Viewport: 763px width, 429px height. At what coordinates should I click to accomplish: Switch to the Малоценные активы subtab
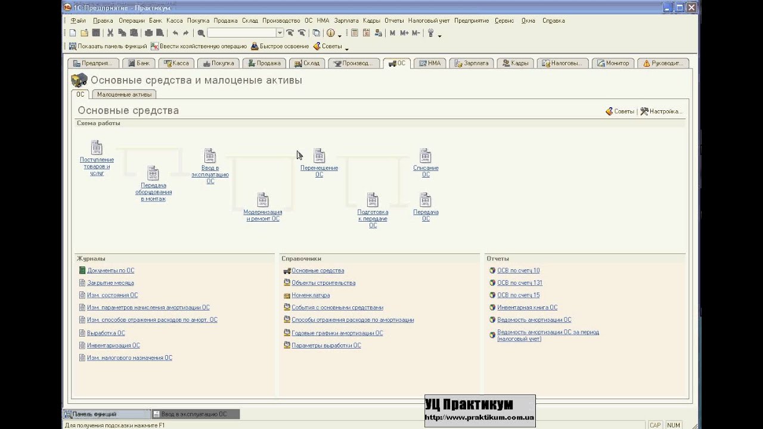tap(124, 94)
